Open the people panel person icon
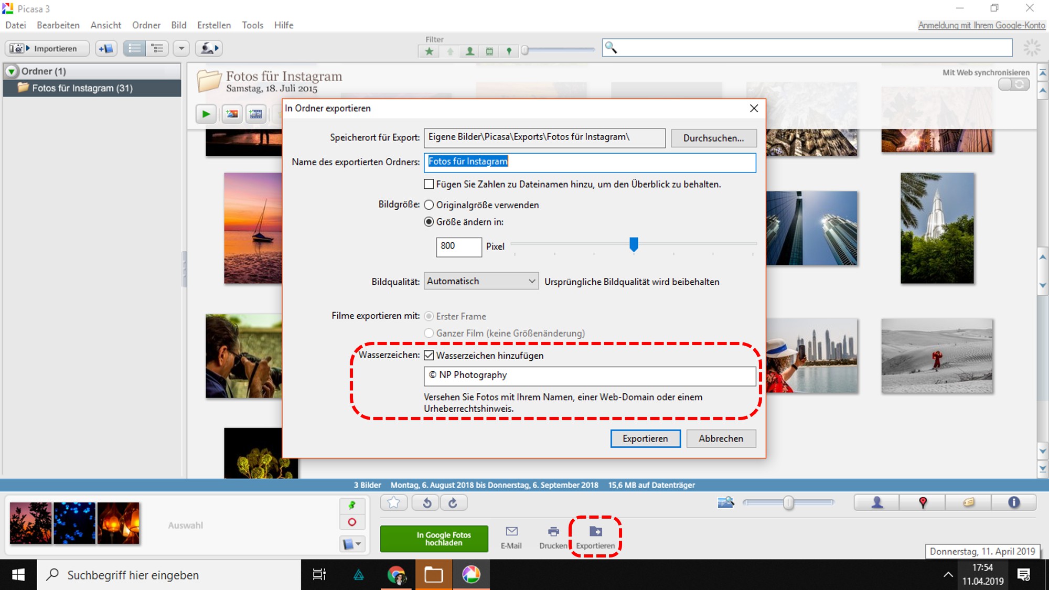This screenshot has height=590, width=1049. tap(877, 502)
